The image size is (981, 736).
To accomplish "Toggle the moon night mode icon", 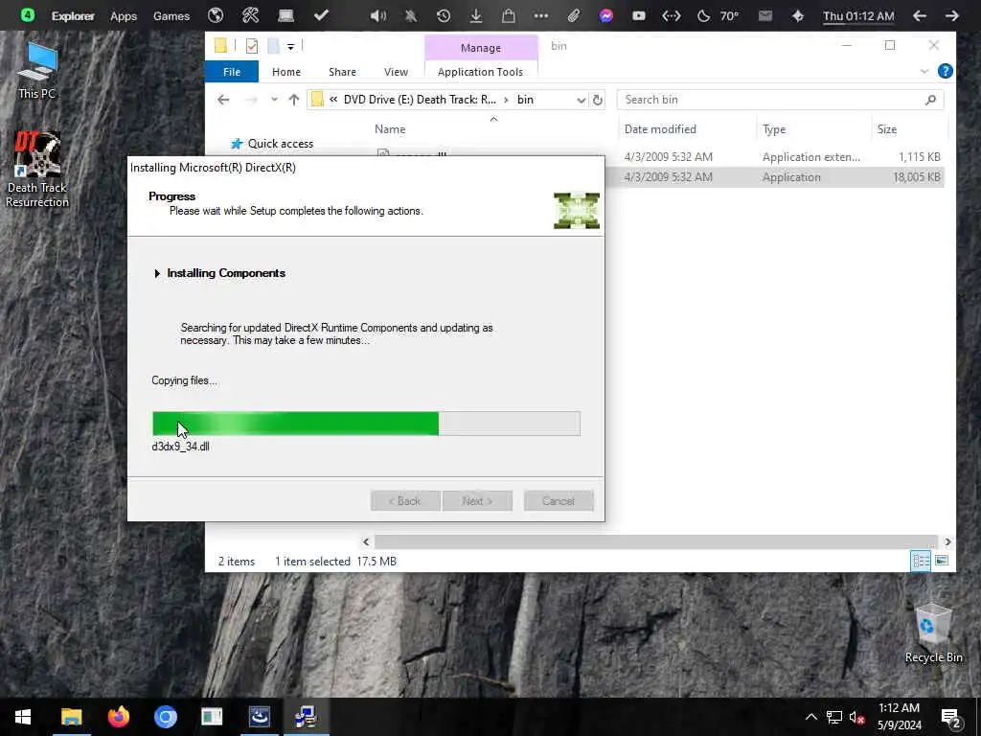I will coord(703,15).
